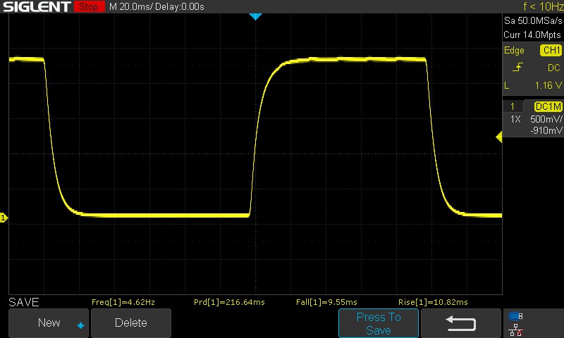The image size is (564, 338).
Task: Click the Sa 50.0MSa/s sample rate
Action: point(533,21)
